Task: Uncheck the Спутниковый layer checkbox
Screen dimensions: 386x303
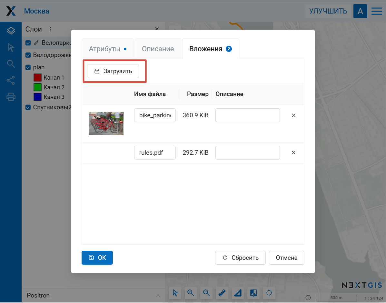Action: coord(28,107)
